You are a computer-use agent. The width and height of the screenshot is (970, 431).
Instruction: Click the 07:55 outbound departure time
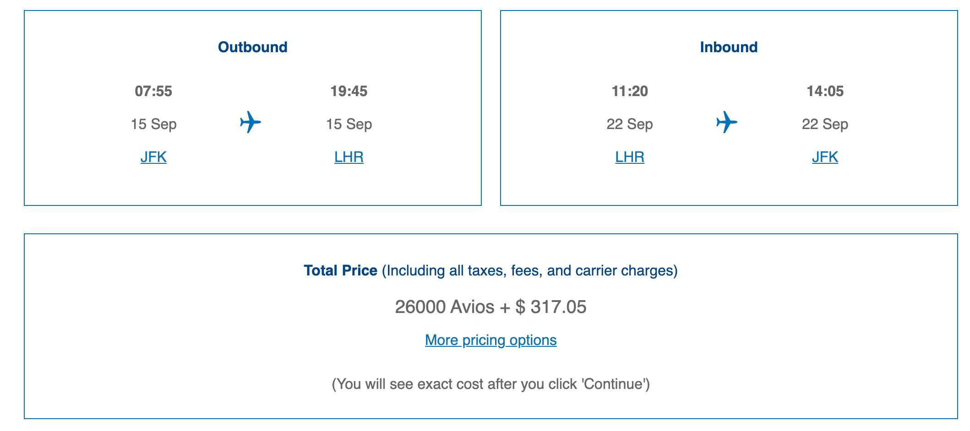[153, 91]
